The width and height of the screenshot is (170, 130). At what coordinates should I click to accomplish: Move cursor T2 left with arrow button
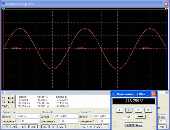point(9,102)
